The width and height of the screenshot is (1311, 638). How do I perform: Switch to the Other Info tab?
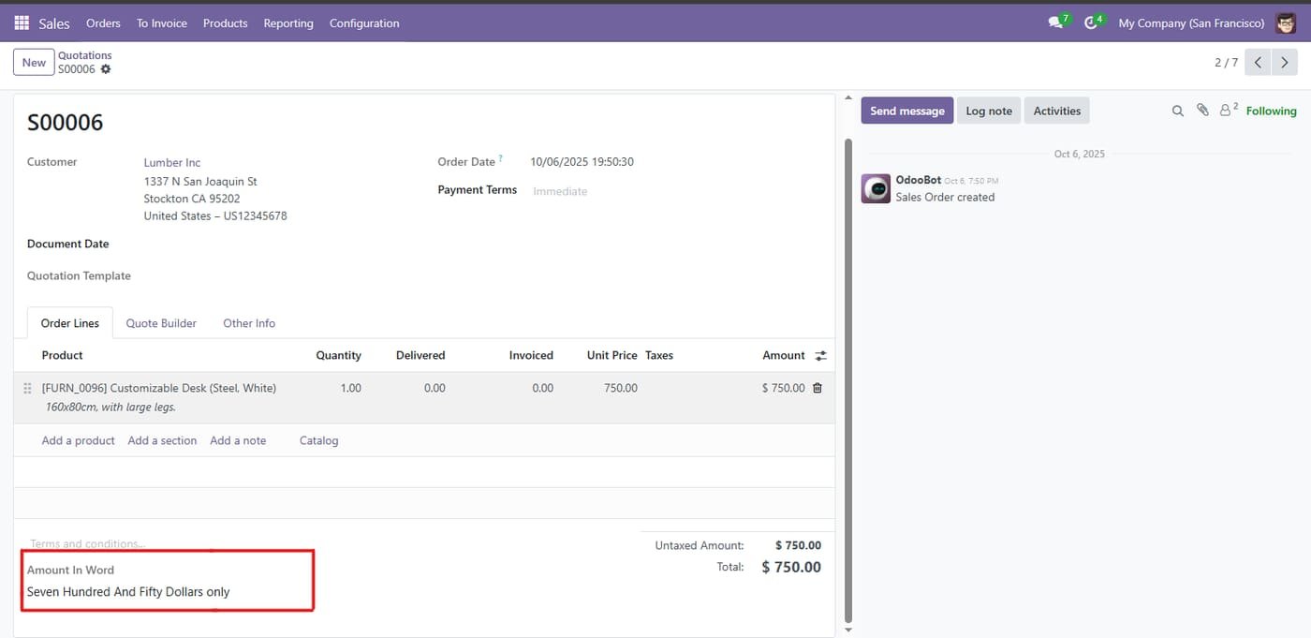click(249, 323)
